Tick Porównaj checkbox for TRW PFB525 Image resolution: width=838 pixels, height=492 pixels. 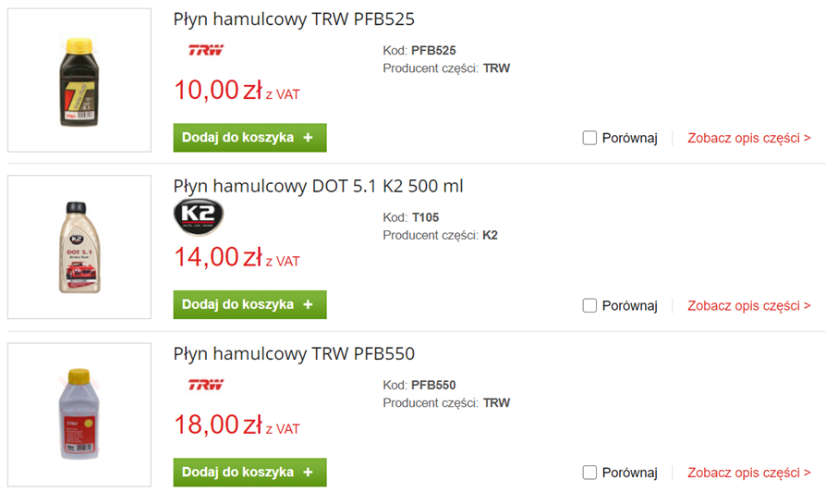point(589,139)
